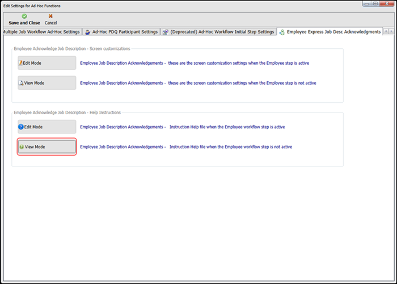Click the green Save and Close checkmark
The width and height of the screenshot is (397, 284).
click(x=24, y=16)
